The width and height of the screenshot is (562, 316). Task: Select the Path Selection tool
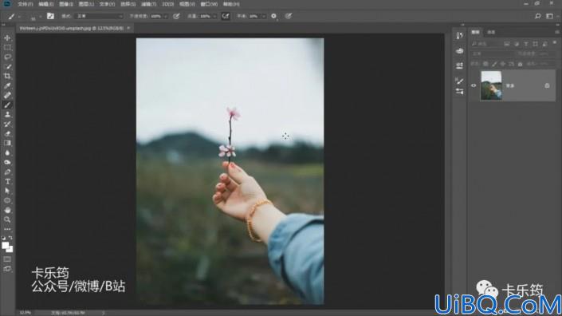click(7, 191)
